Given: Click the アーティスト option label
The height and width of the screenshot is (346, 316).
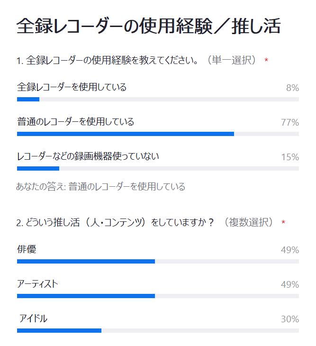Looking at the screenshot, I should click(x=37, y=284).
